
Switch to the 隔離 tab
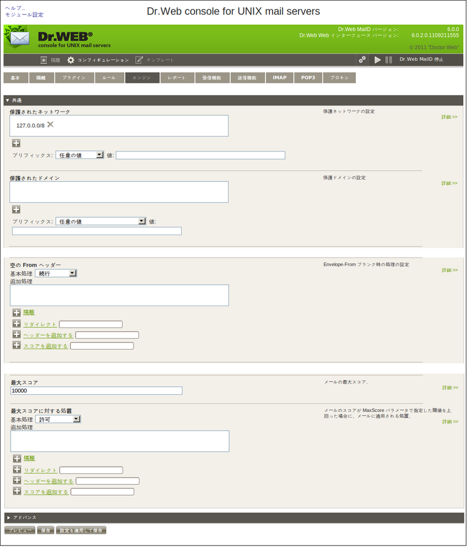[41, 77]
